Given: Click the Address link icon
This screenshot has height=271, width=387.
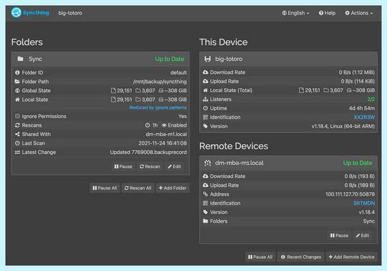Looking at the screenshot, I should coord(205,194).
